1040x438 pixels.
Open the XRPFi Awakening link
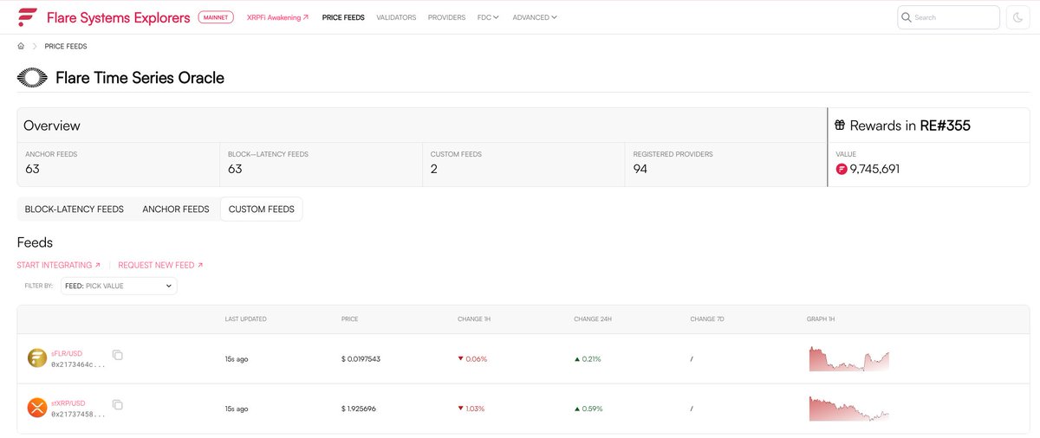pos(277,17)
